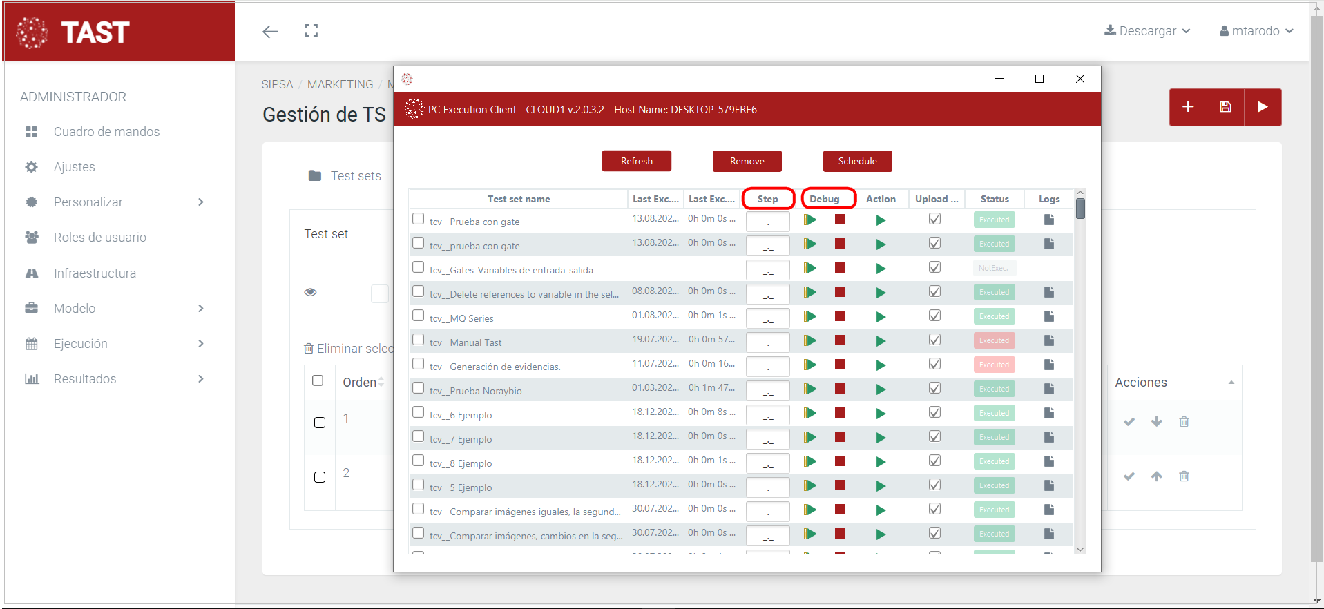The width and height of the screenshot is (1324, 609).
Task: Click the back arrow icon
Action: coord(270,31)
